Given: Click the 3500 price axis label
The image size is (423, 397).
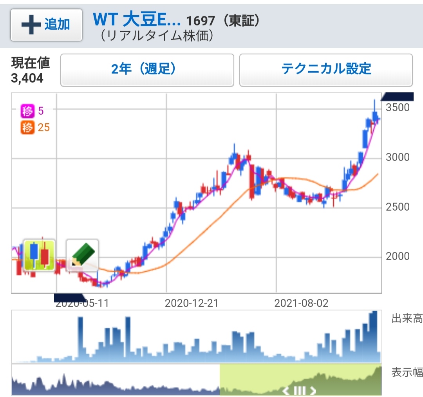Looking at the screenshot, I should 397,107.
